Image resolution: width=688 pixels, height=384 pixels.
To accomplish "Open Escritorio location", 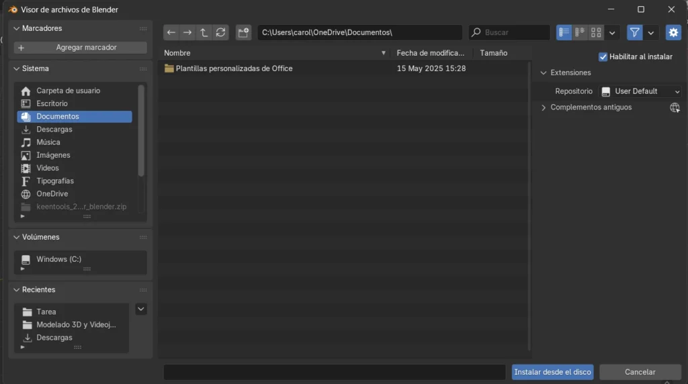I will point(75,103).
